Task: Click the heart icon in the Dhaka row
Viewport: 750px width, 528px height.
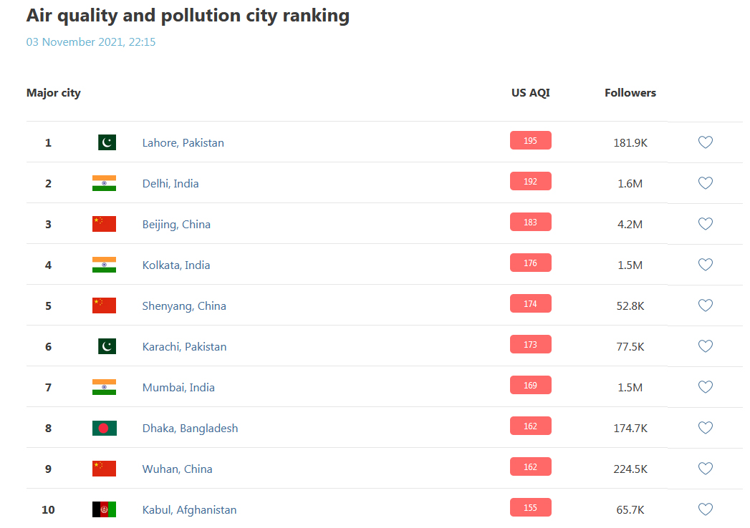Action: [706, 428]
